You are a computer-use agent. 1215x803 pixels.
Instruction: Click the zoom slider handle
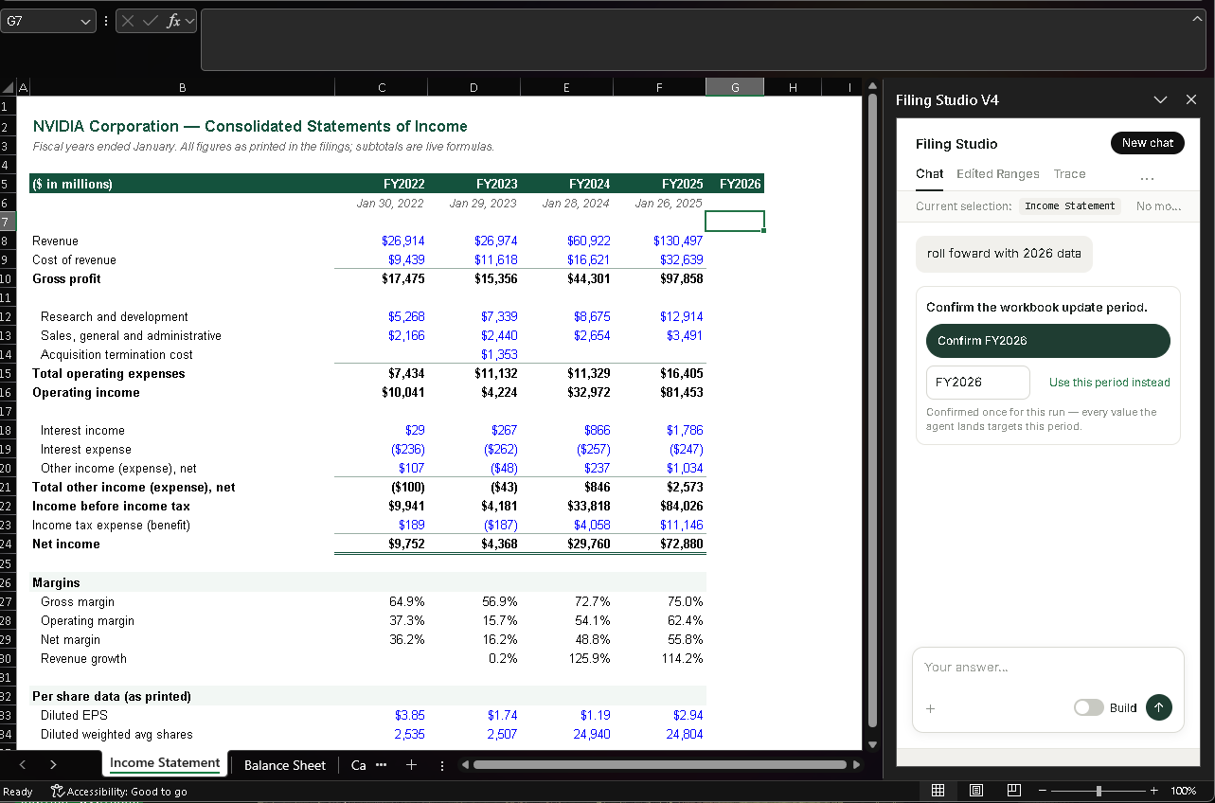click(1099, 791)
